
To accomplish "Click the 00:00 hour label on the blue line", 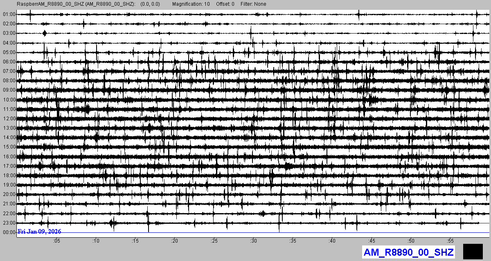I will click(9, 232).
